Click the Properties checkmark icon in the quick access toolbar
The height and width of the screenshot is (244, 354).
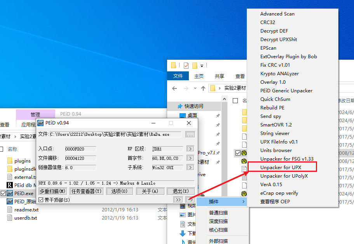click(186, 65)
